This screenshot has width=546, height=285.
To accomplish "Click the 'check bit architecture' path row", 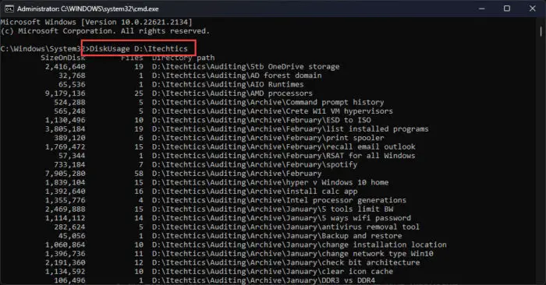I will (286, 262).
